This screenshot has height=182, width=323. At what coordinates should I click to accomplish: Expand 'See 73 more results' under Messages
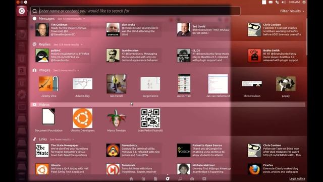[71, 19]
